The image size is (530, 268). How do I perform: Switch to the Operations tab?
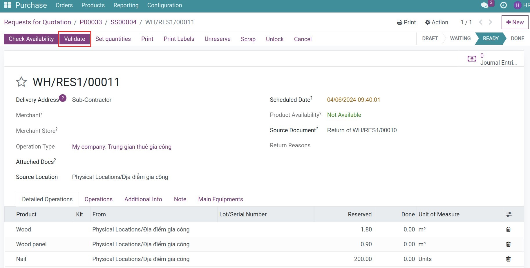[99, 199]
